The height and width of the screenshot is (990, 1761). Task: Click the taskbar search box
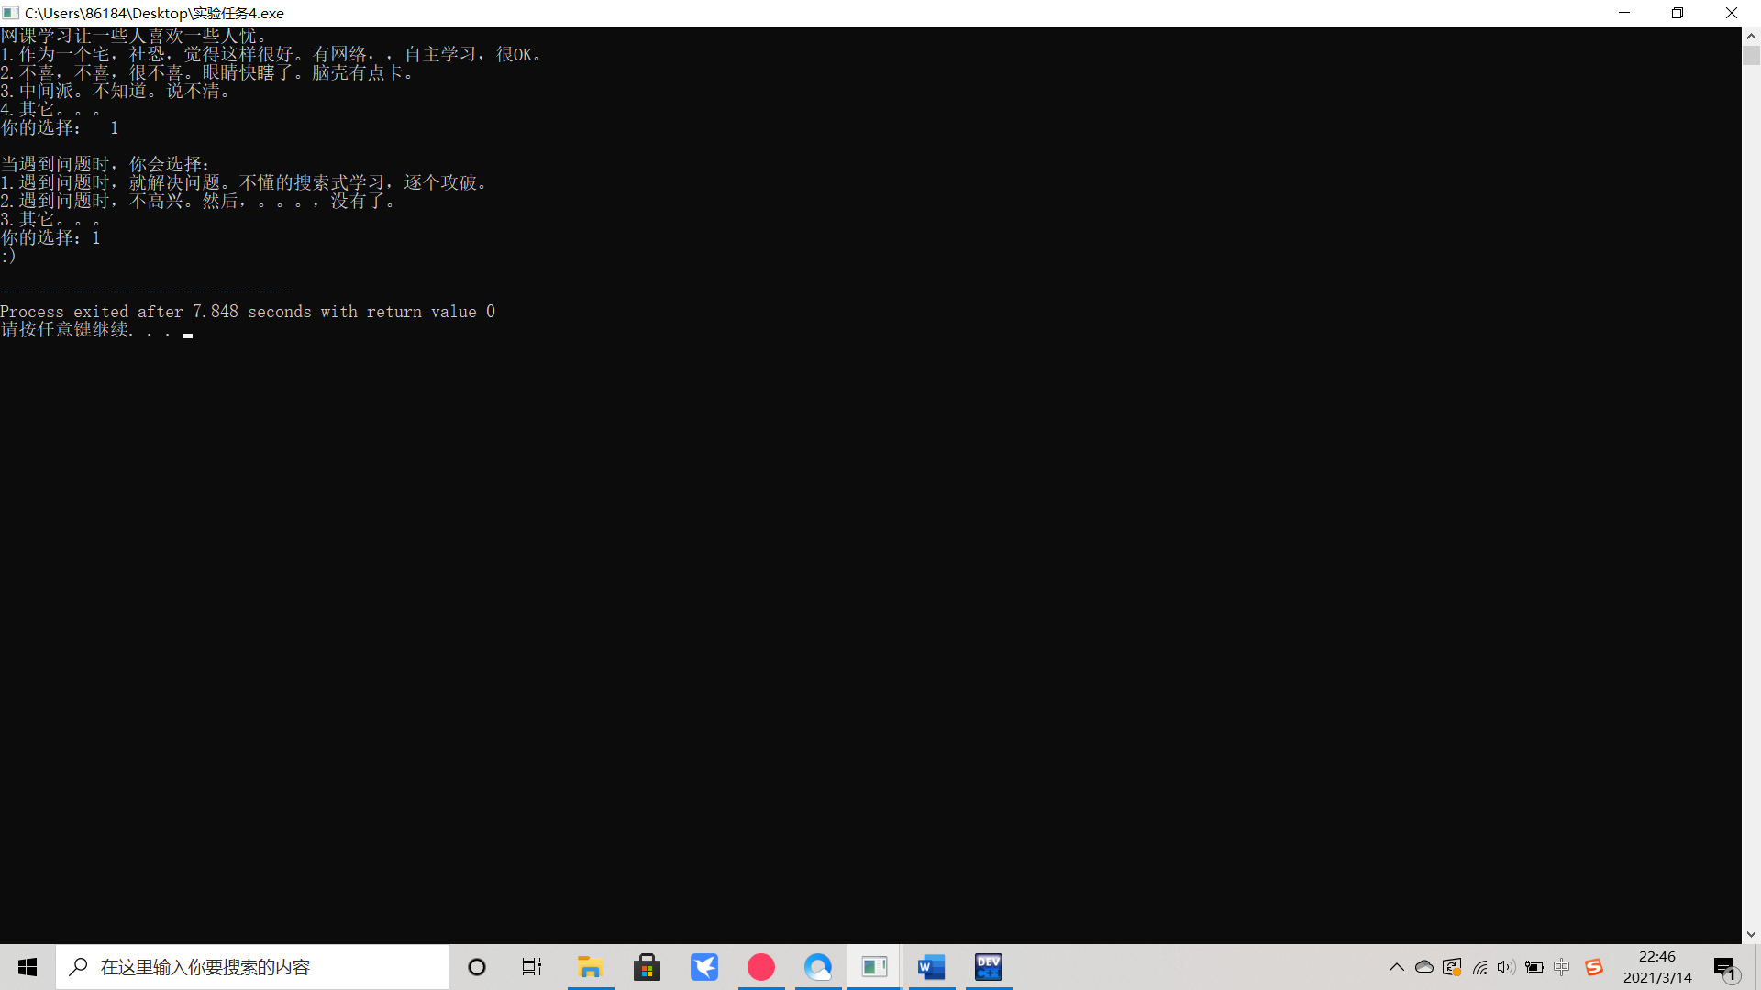pyautogui.click(x=252, y=967)
